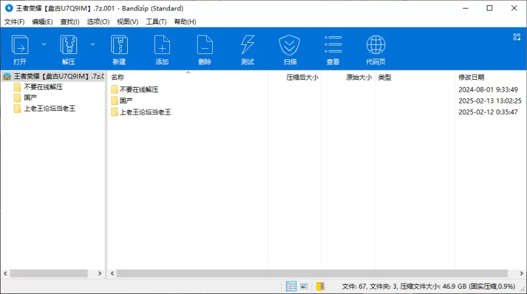Viewport: 527px width, 294px height.
Task: Open the 帮助(H) menu
Action: (x=185, y=22)
